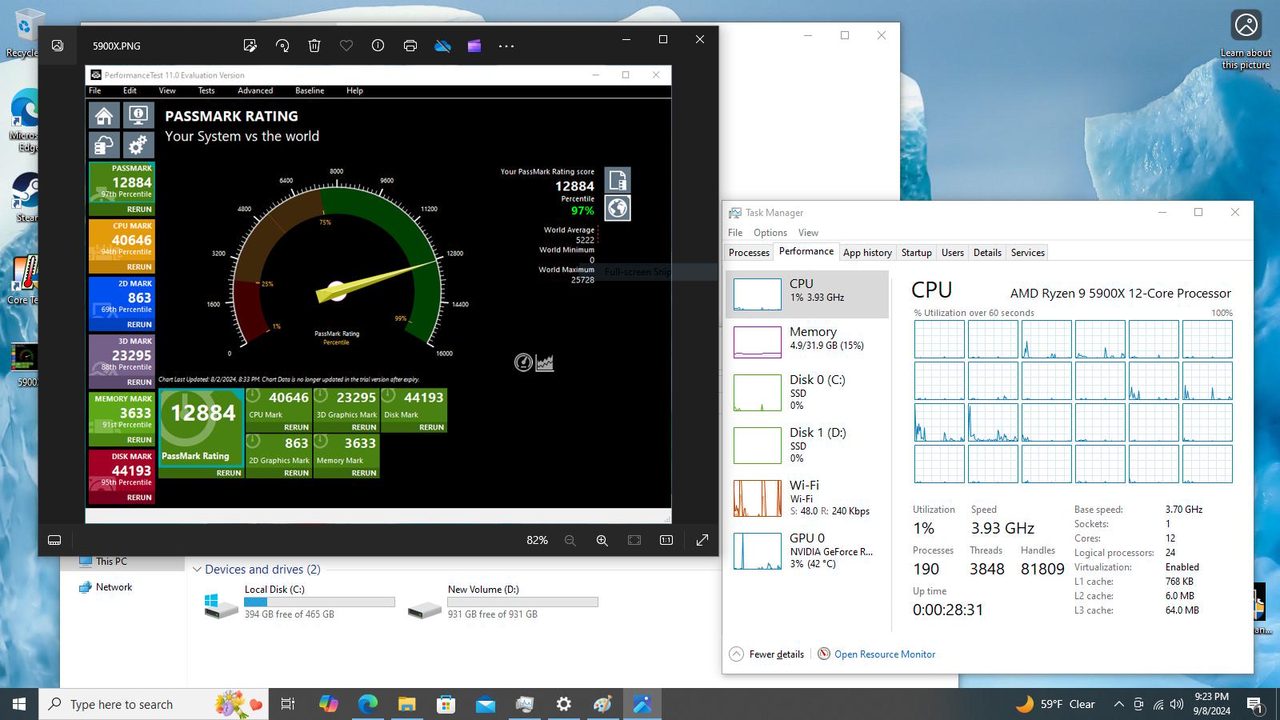Open the File menu in Task Manager
1280x720 pixels.
[x=735, y=233]
